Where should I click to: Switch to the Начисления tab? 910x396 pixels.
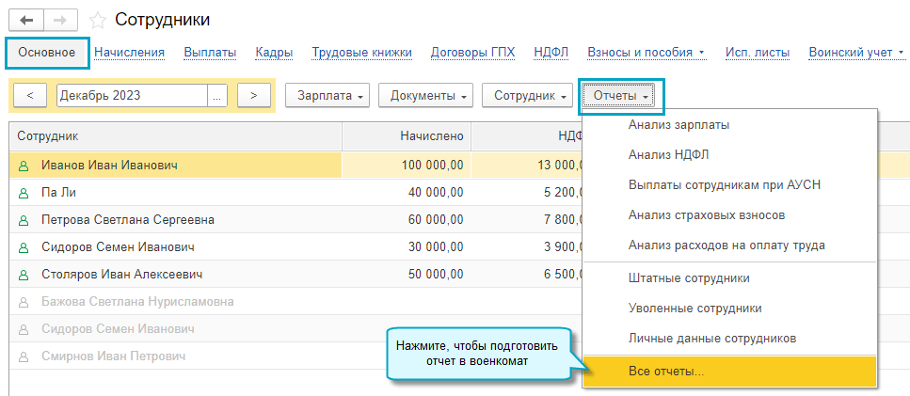point(130,53)
